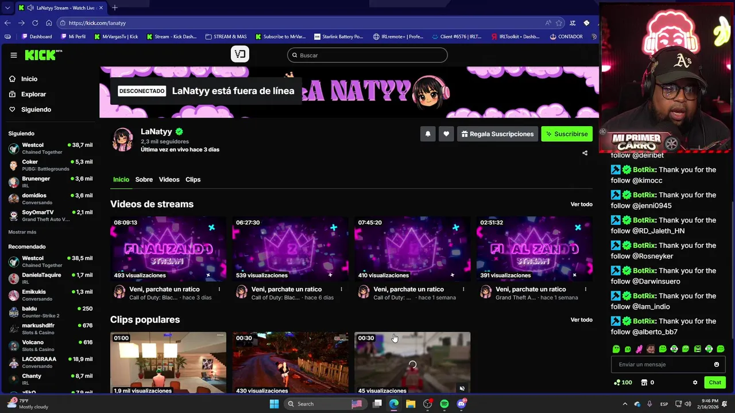Play the 01:00 clip with 1,9 mil visualizaciones
The image size is (735, 413).
tap(168, 363)
